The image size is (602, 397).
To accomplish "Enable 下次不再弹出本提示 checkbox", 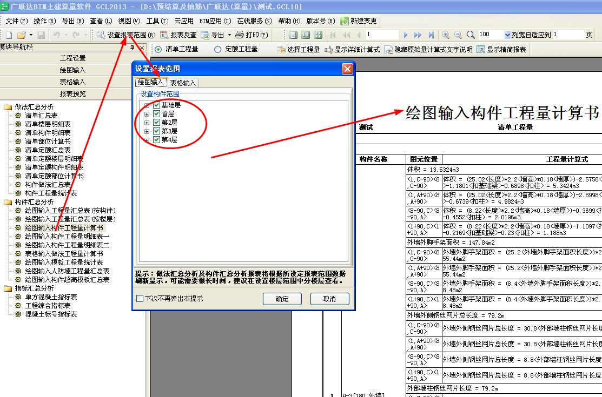I will [140, 298].
